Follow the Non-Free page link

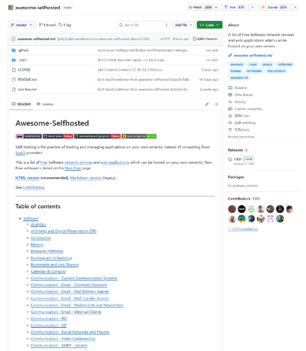[73, 168]
